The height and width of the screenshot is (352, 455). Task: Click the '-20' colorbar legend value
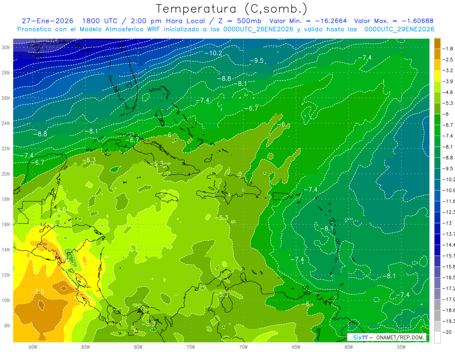point(447,332)
